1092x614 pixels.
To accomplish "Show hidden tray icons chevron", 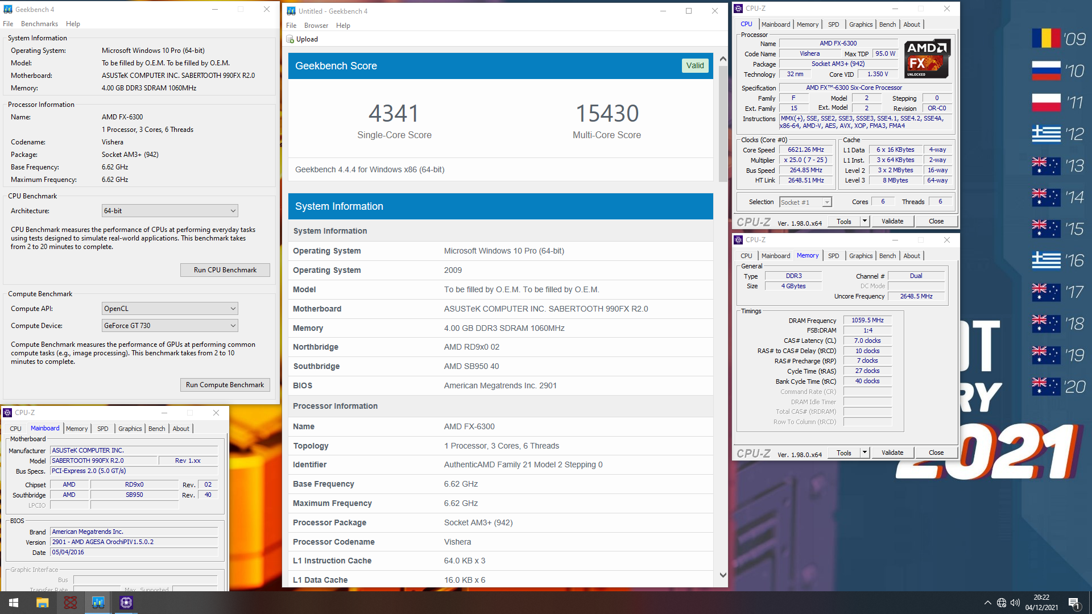I will [x=988, y=603].
